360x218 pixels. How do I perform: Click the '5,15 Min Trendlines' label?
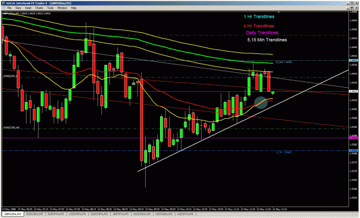267,40
